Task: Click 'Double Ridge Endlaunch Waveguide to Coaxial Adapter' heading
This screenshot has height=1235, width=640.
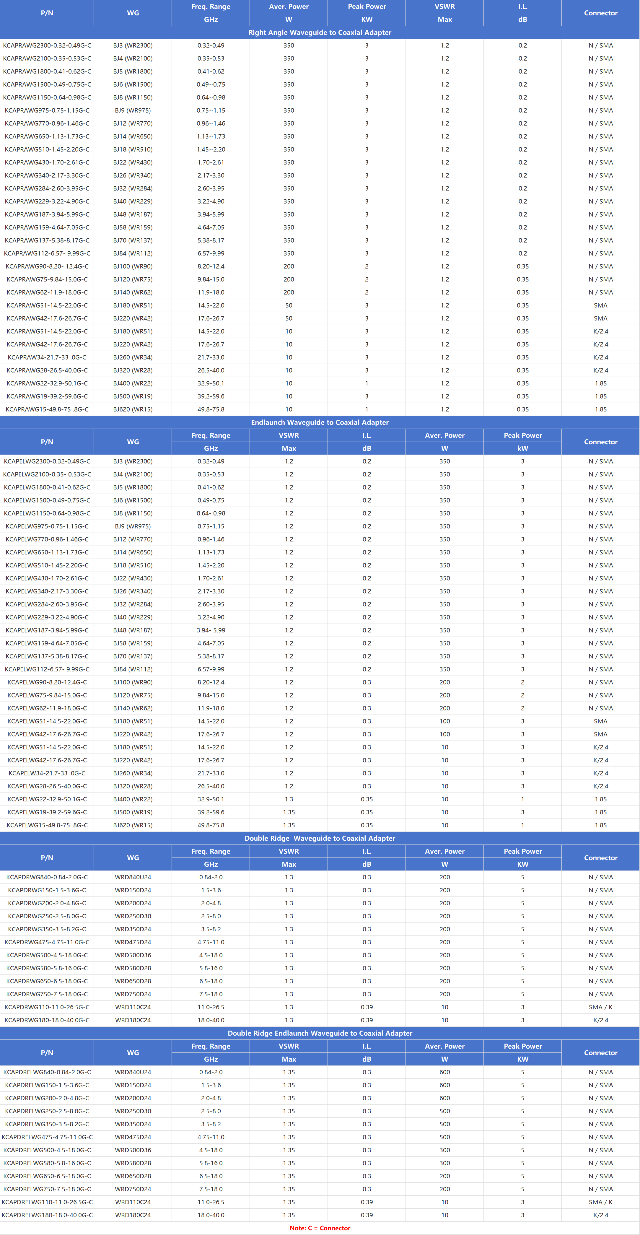Action: pos(320,1033)
